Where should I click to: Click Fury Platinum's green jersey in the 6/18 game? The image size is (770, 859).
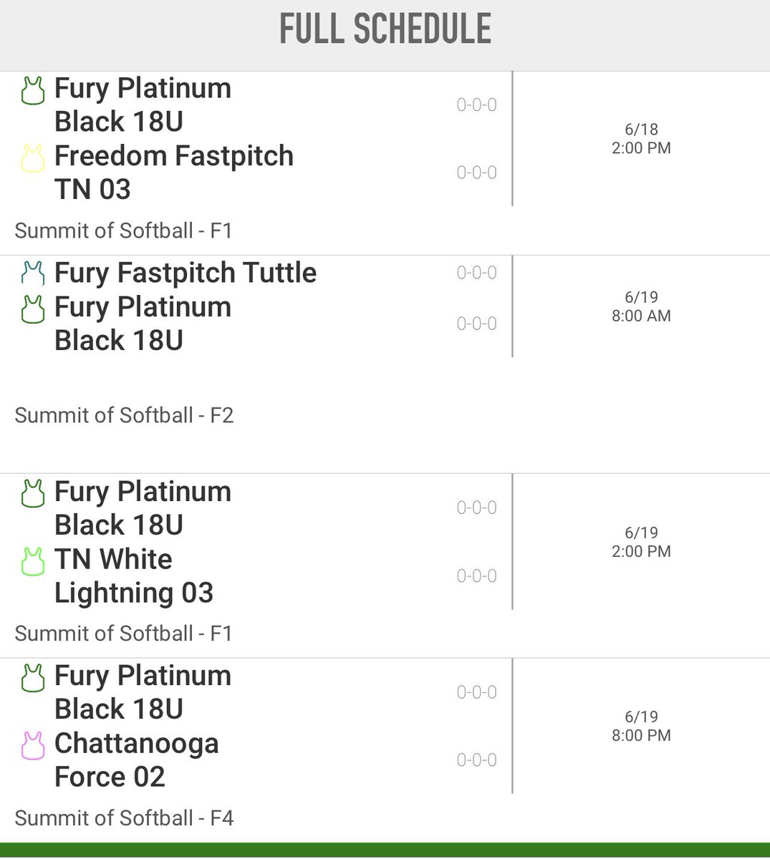pyautogui.click(x=32, y=91)
